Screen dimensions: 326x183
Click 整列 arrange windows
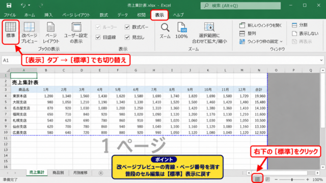point(248,34)
